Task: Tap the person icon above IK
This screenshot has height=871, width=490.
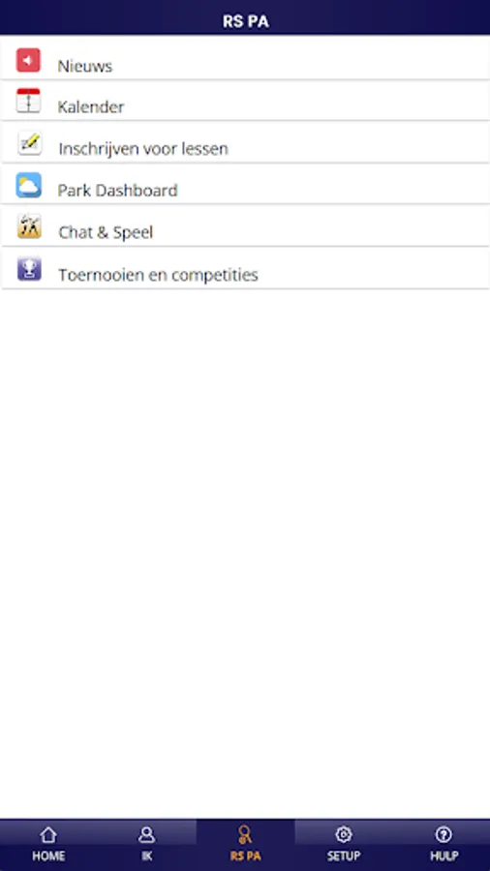Action: pyautogui.click(x=146, y=834)
